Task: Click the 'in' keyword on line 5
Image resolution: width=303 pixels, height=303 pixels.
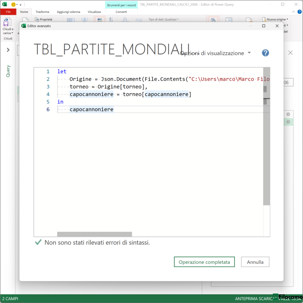Action: pyautogui.click(x=60, y=102)
